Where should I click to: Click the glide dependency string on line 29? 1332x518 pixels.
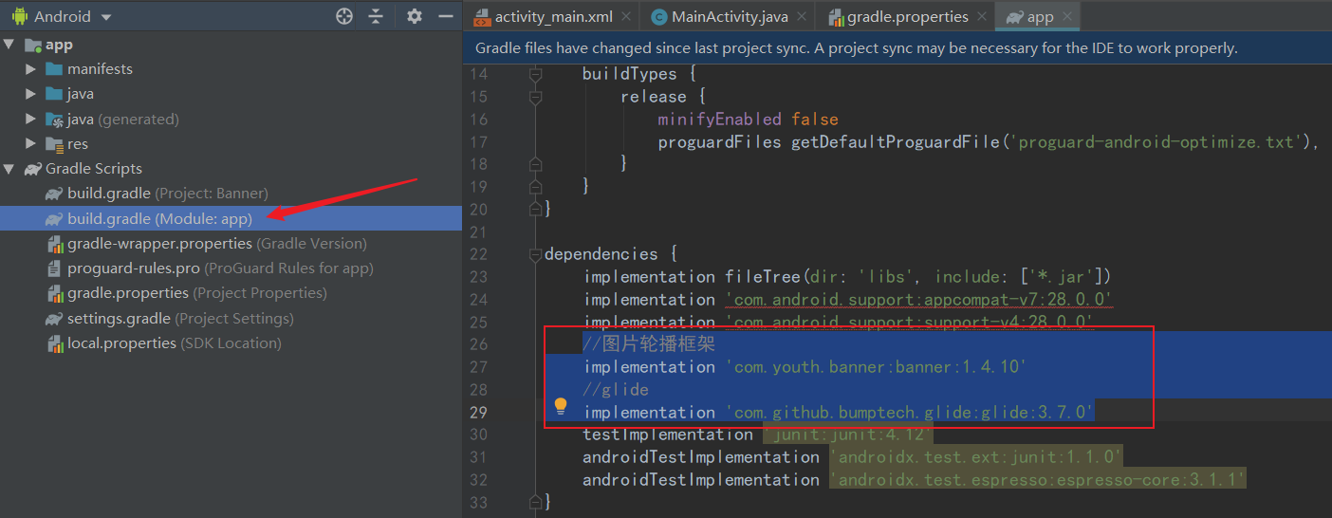coord(910,412)
